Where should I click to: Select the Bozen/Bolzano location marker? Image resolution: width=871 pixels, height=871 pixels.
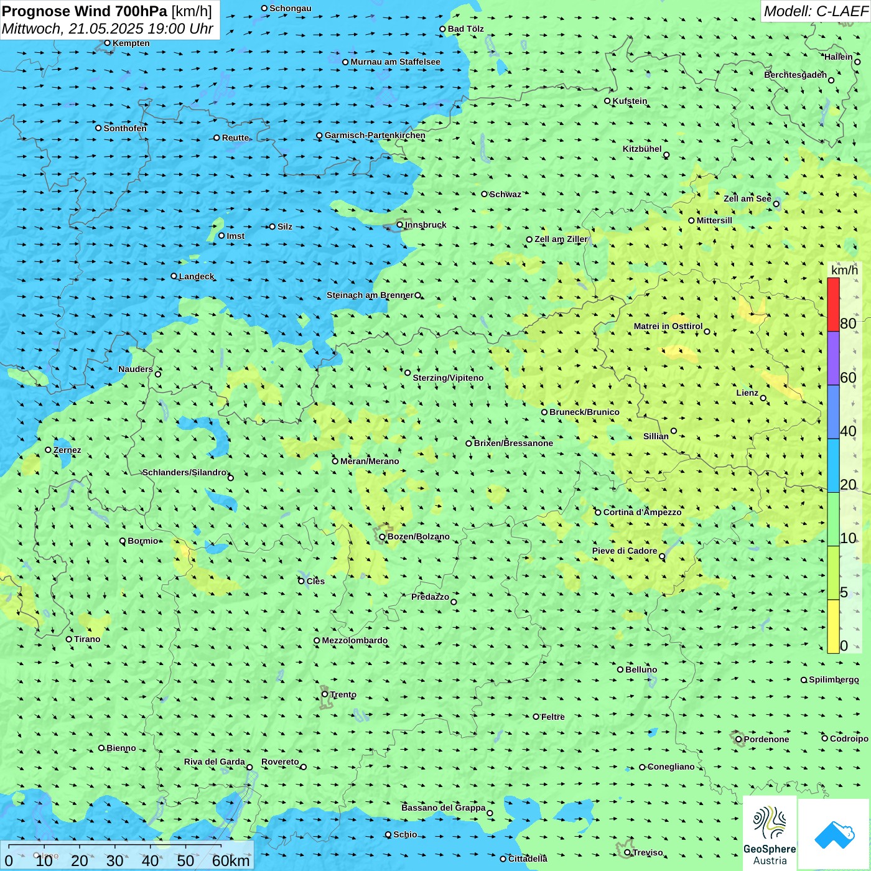click(383, 536)
